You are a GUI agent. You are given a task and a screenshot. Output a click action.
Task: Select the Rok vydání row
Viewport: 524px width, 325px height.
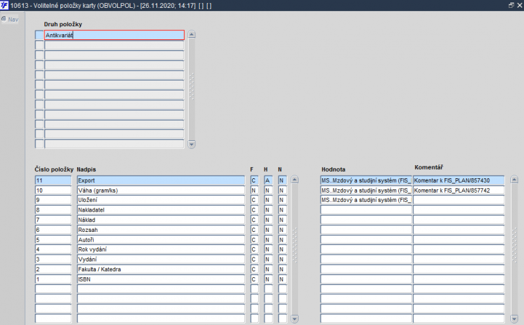(x=160, y=250)
